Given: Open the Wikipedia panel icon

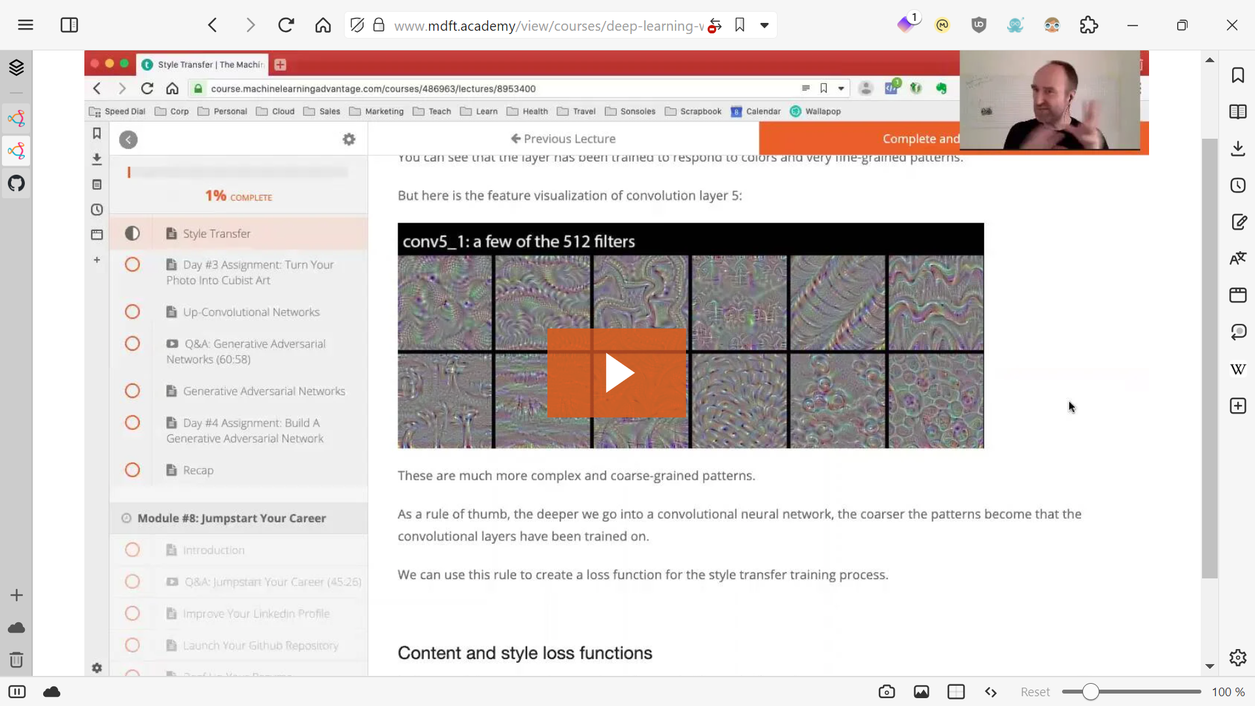Looking at the screenshot, I should coord(1237,370).
